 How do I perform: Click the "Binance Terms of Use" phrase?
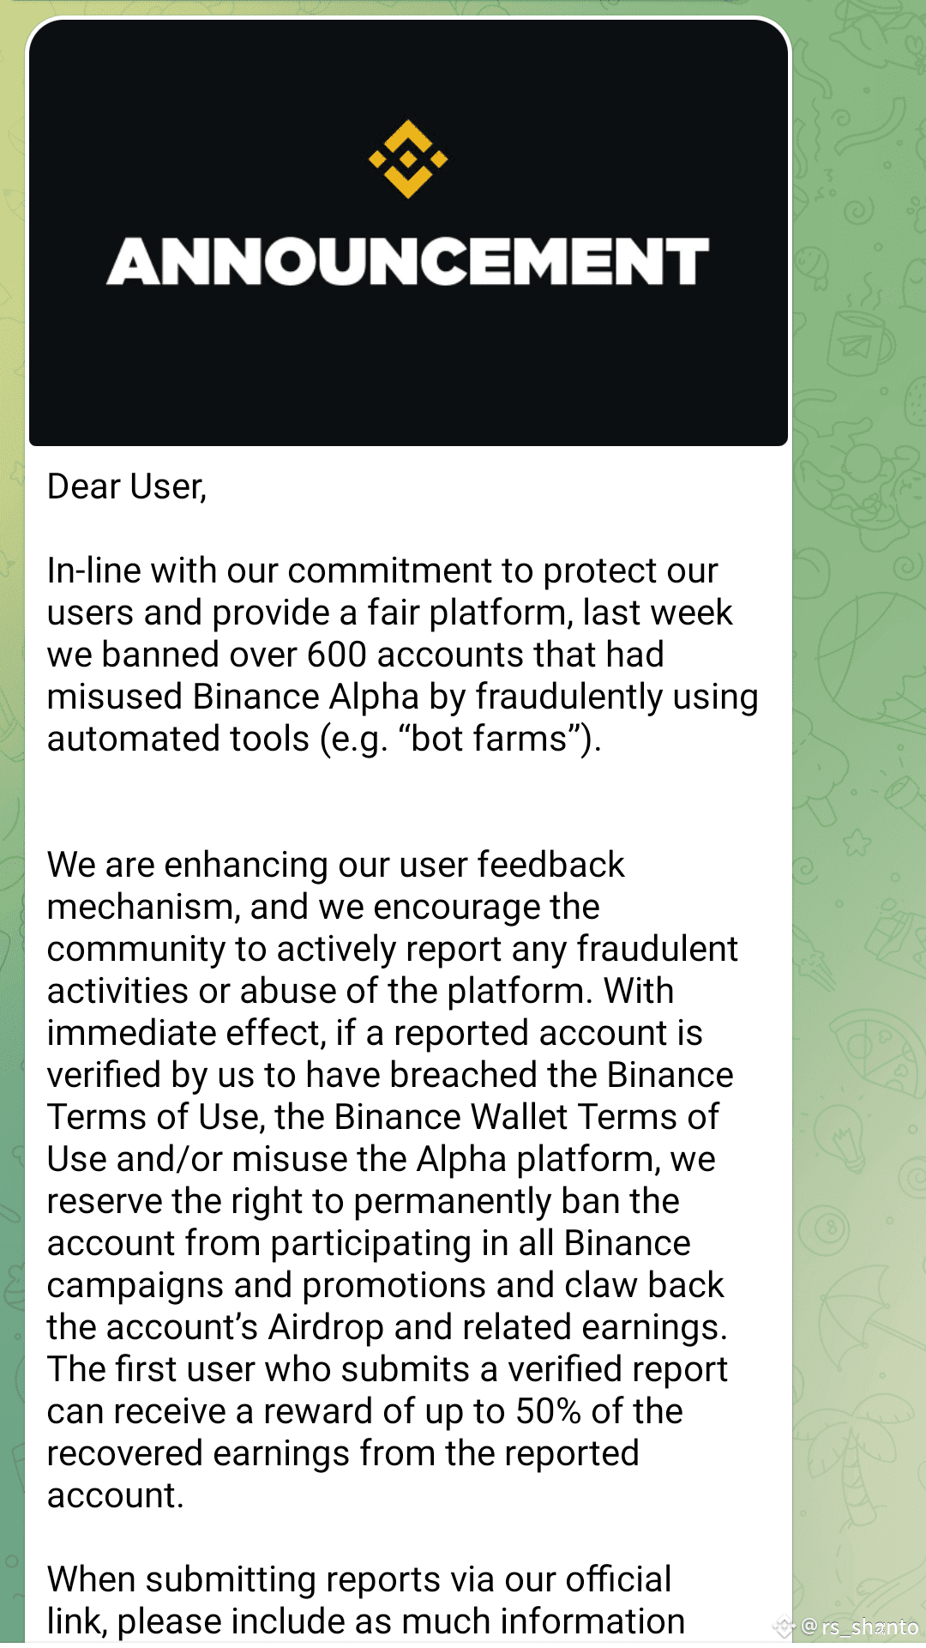[x=670, y=1075]
